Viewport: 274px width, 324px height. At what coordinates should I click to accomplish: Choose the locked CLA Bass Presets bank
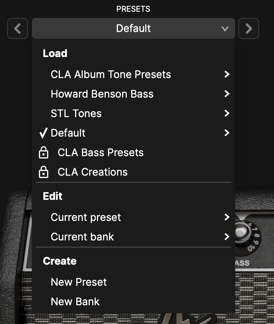click(x=100, y=153)
